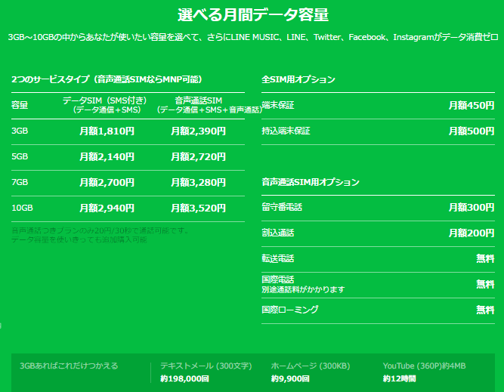
Task: Click the 3GBあればこれだけつかえる label
Action: tap(69, 366)
